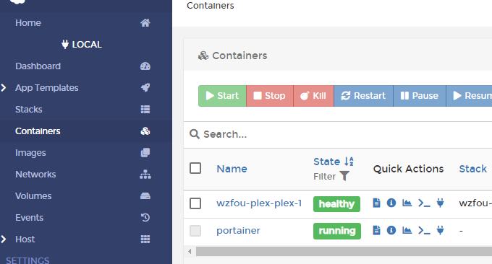The width and height of the screenshot is (492, 264).
Task: Check the wzfou-plex-plex-1 row checkbox
Action: coord(195,203)
